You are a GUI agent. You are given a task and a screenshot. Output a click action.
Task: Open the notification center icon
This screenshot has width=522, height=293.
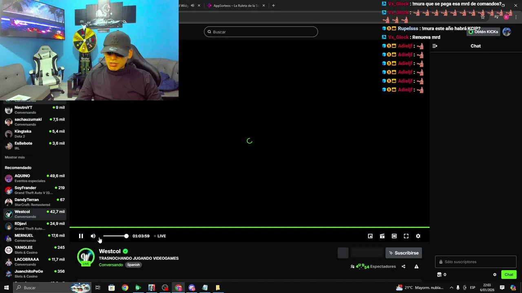coord(502,288)
